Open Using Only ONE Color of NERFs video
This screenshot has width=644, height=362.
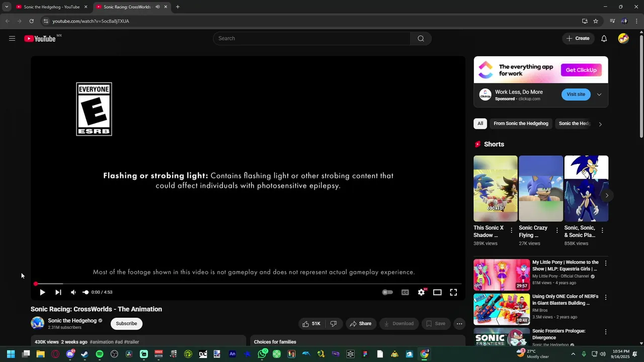(502, 309)
